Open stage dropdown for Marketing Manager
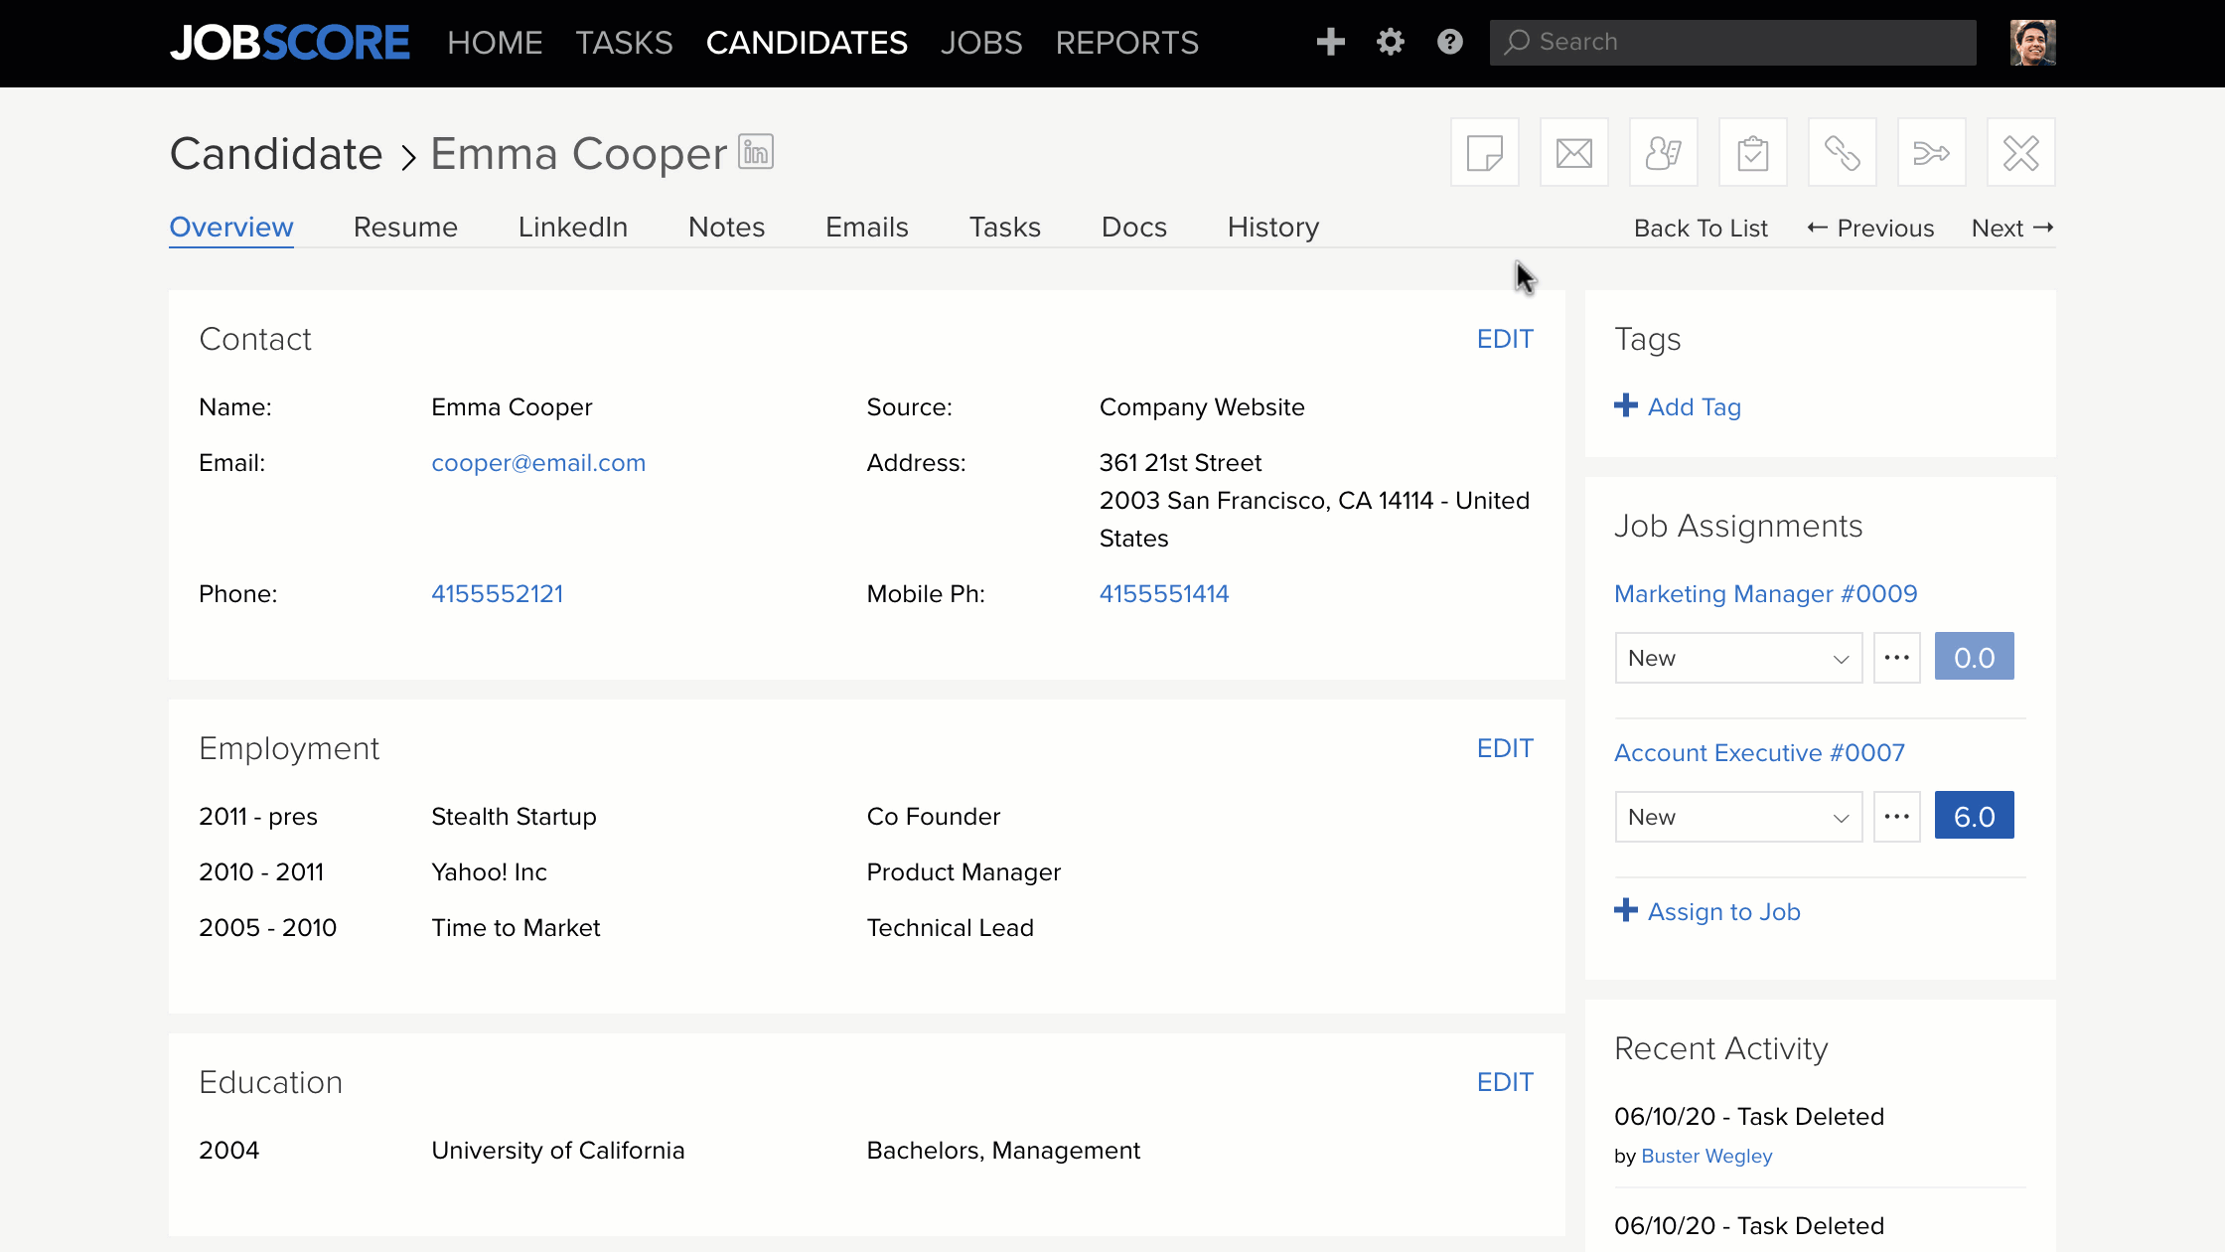2225x1252 pixels. (1738, 658)
